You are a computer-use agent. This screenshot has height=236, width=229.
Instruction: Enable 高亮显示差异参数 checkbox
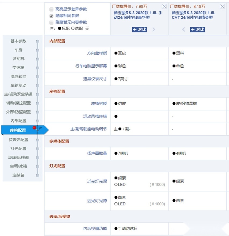click(x=51, y=9)
